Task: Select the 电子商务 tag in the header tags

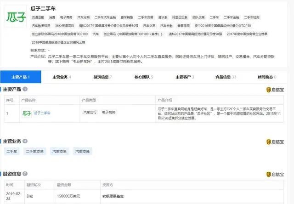Action: coord(66,17)
